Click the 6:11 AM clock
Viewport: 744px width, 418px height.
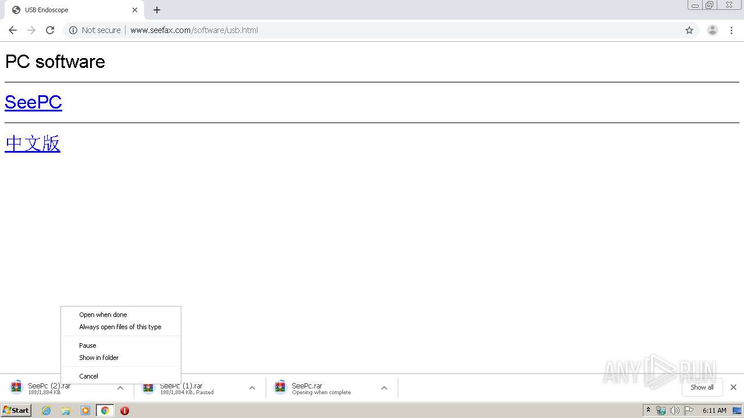click(x=714, y=410)
